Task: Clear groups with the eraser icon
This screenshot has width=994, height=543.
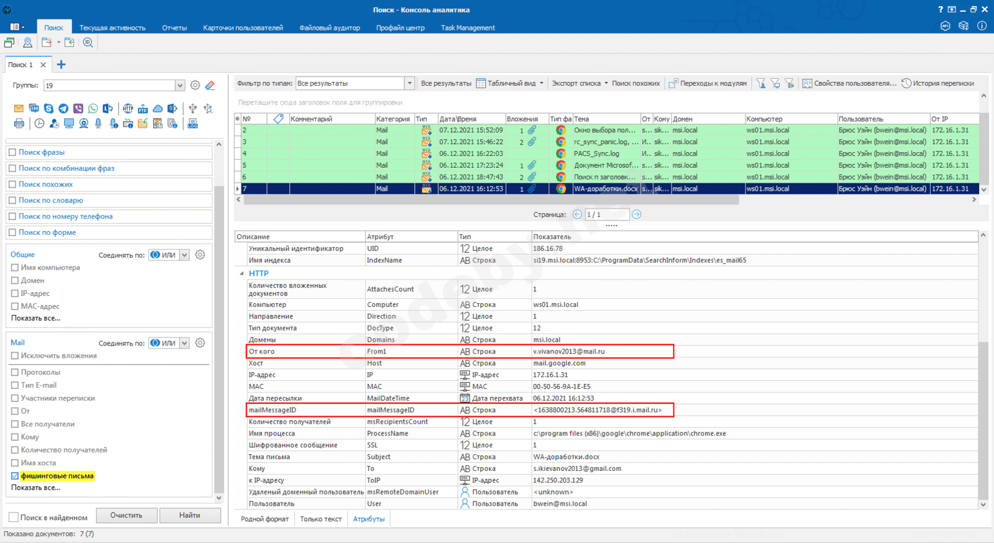Action: click(210, 86)
